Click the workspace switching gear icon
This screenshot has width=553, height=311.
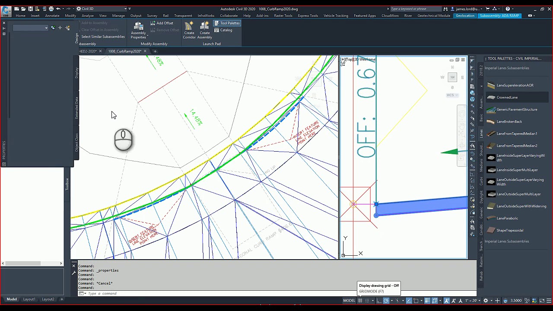[x=486, y=301]
